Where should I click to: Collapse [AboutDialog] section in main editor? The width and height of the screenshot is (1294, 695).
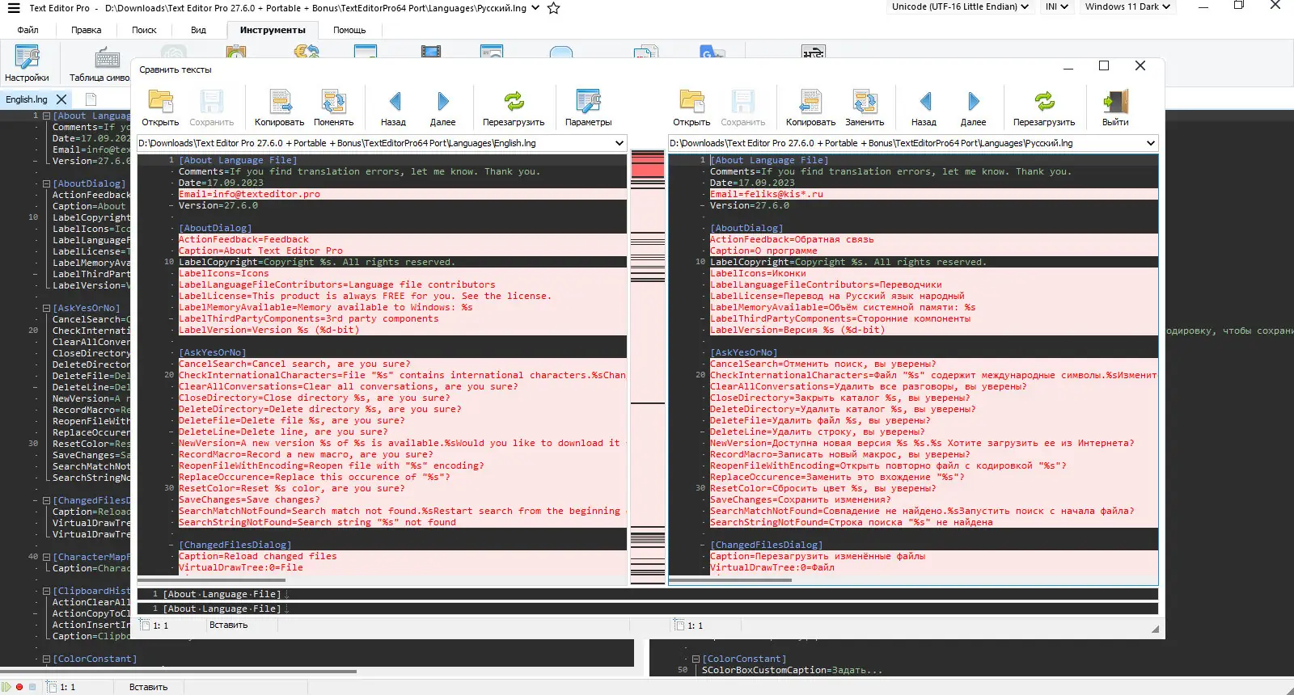point(46,183)
